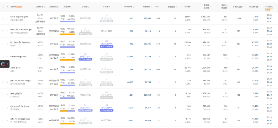Tick the checkbox for teen girl gifts
The width and height of the screenshot is (278, 128).
(x=3, y=95)
